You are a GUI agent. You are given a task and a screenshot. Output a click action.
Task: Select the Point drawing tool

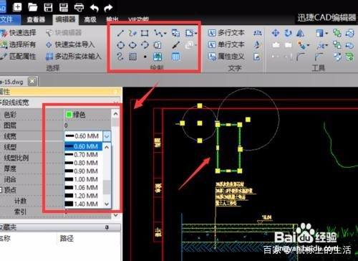(145, 57)
